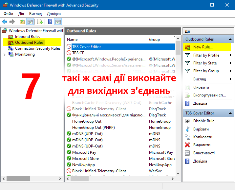This screenshot has height=190, width=235.
Task: Select the NcsiUwpApp rule row
Action: point(121,165)
